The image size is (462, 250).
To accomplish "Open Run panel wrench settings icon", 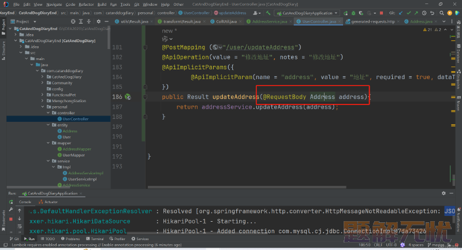I will pyautogui.click(x=11, y=210).
